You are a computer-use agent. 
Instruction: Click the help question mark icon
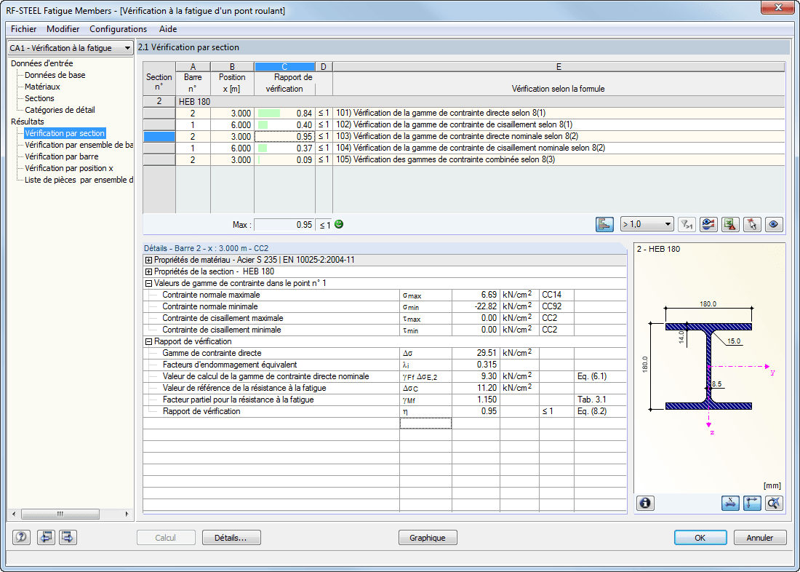click(22, 538)
